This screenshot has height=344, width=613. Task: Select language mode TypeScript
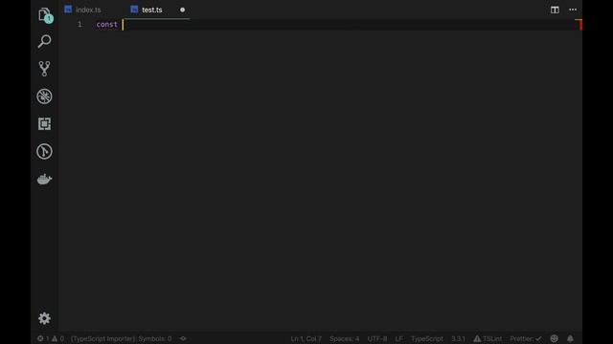(427, 338)
